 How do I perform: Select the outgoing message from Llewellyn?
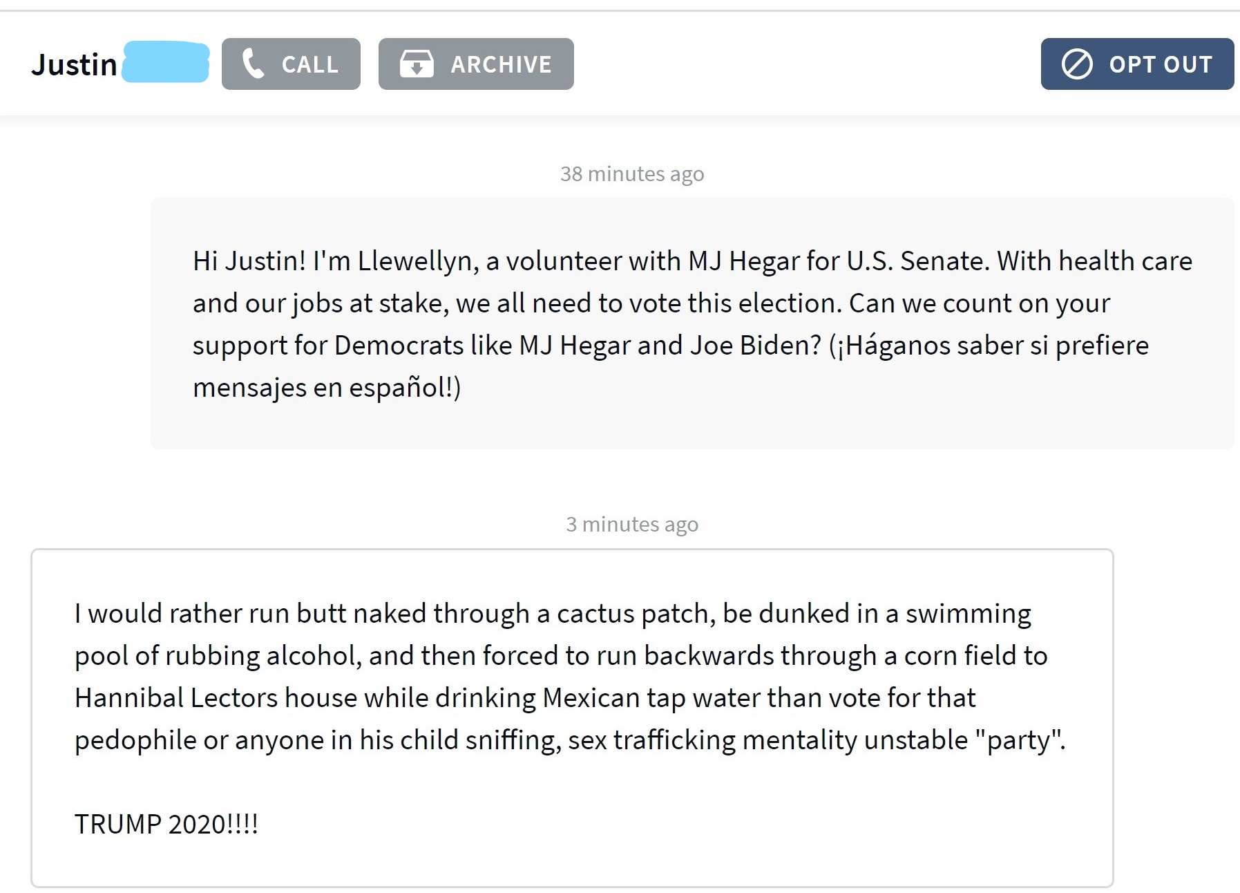691,323
